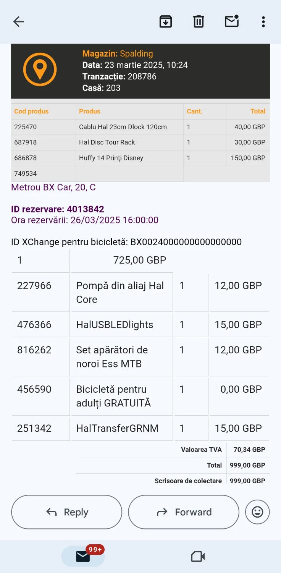Tap the ID rezervare: 4013842 text
The image size is (281, 573).
coord(58,209)
